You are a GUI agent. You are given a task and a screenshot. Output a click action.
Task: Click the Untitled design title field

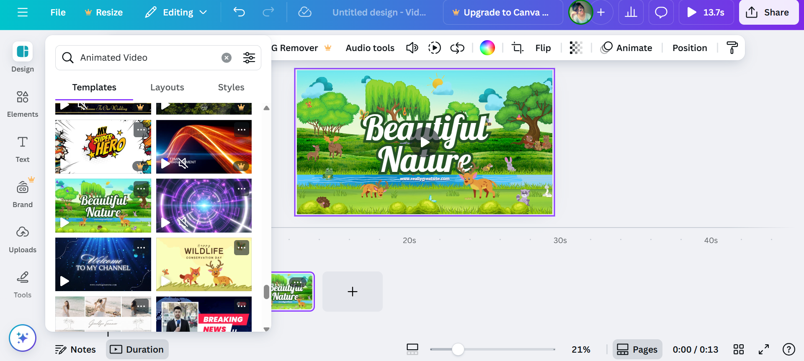tap(379, 13)
